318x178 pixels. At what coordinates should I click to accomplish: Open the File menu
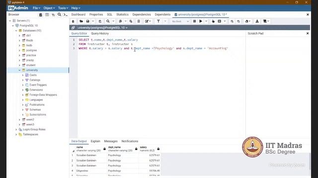coord(36,8)
